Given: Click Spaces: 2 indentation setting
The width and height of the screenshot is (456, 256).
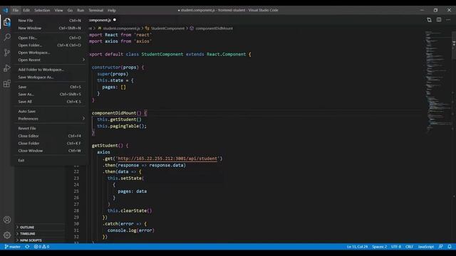Looking at the screenshot, I should click(379, 247).
